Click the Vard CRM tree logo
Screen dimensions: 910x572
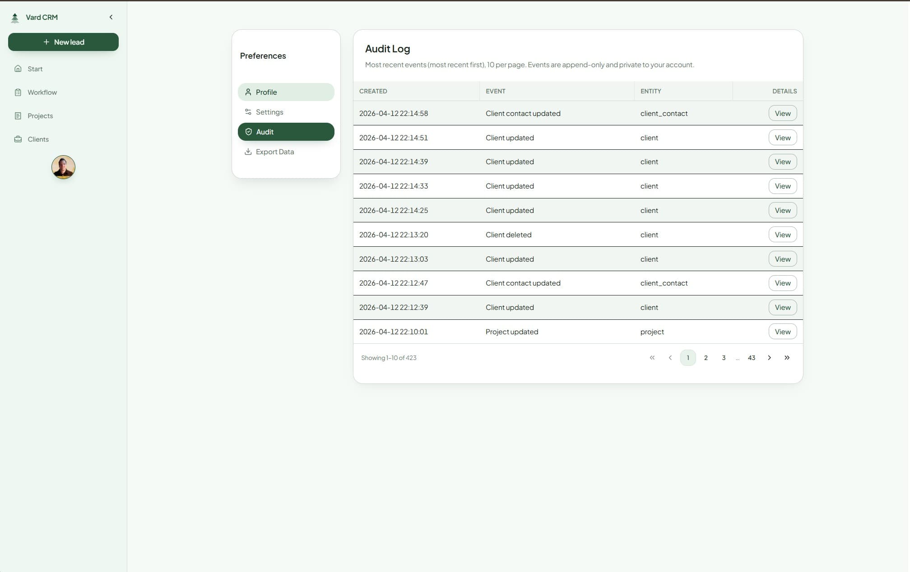15,17
